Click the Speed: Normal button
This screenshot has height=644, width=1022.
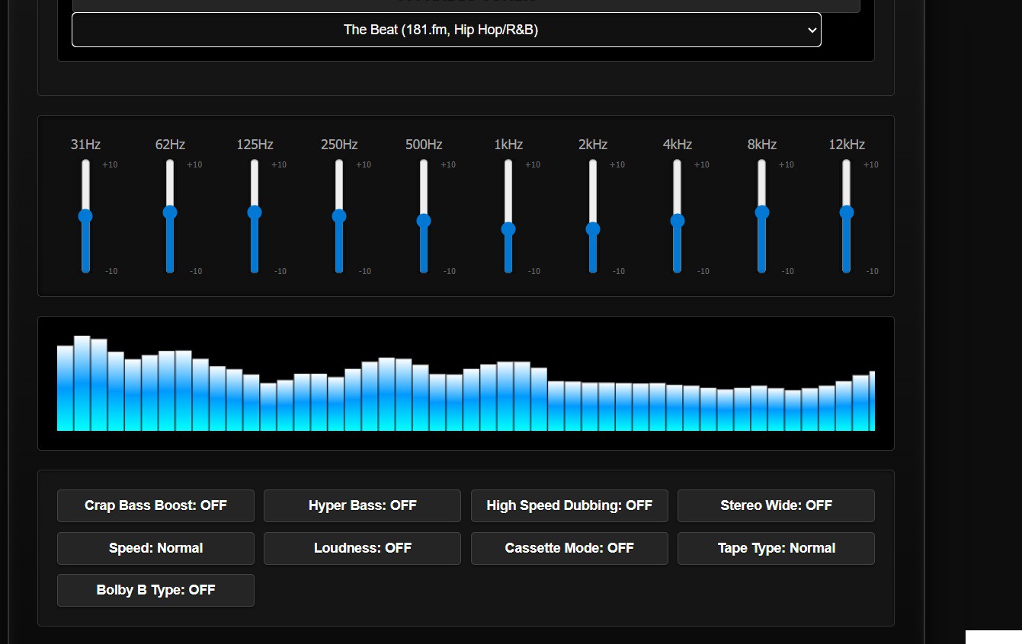point(155,548)
